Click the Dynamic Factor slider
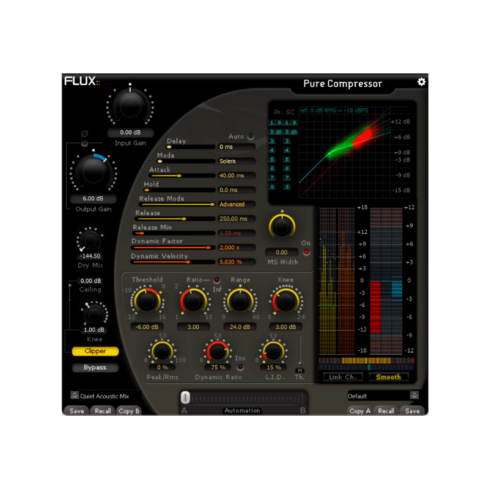The height and width of the screenshot is (489, 489). click(174, 248)
